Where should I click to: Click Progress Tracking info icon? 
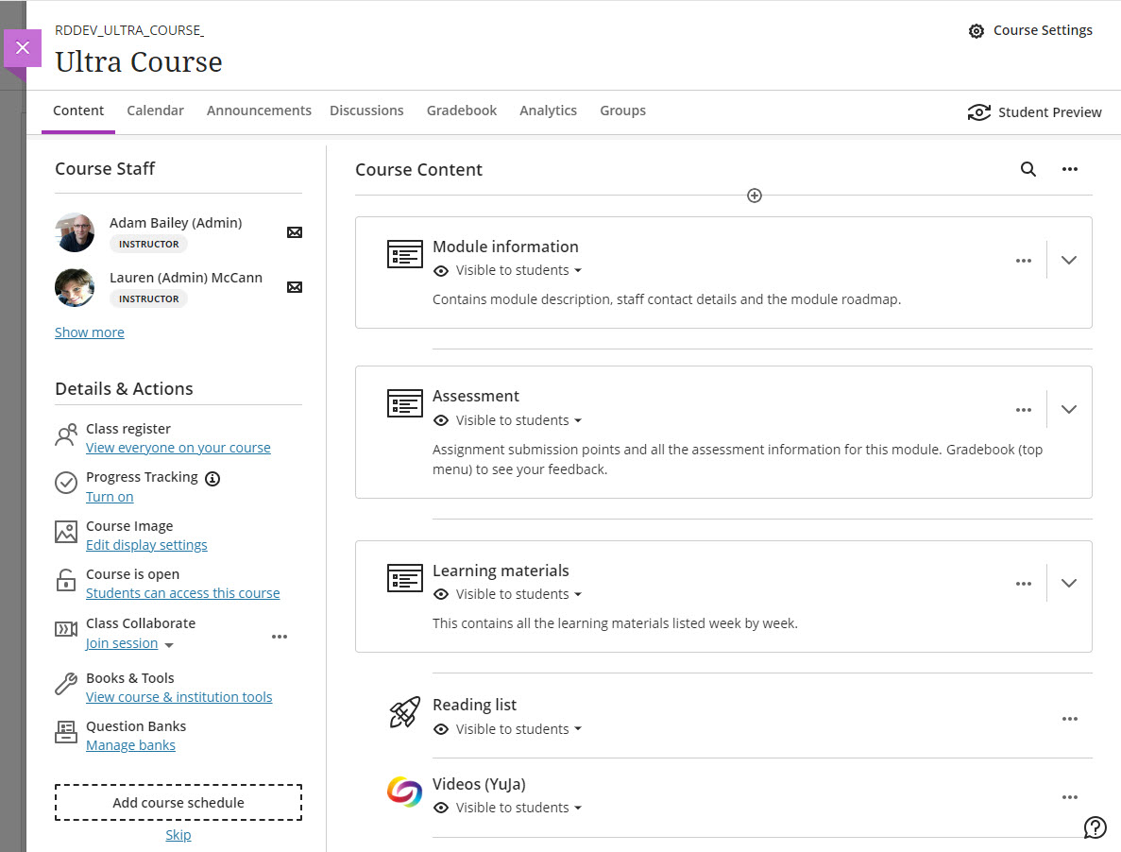pos(212,478)
